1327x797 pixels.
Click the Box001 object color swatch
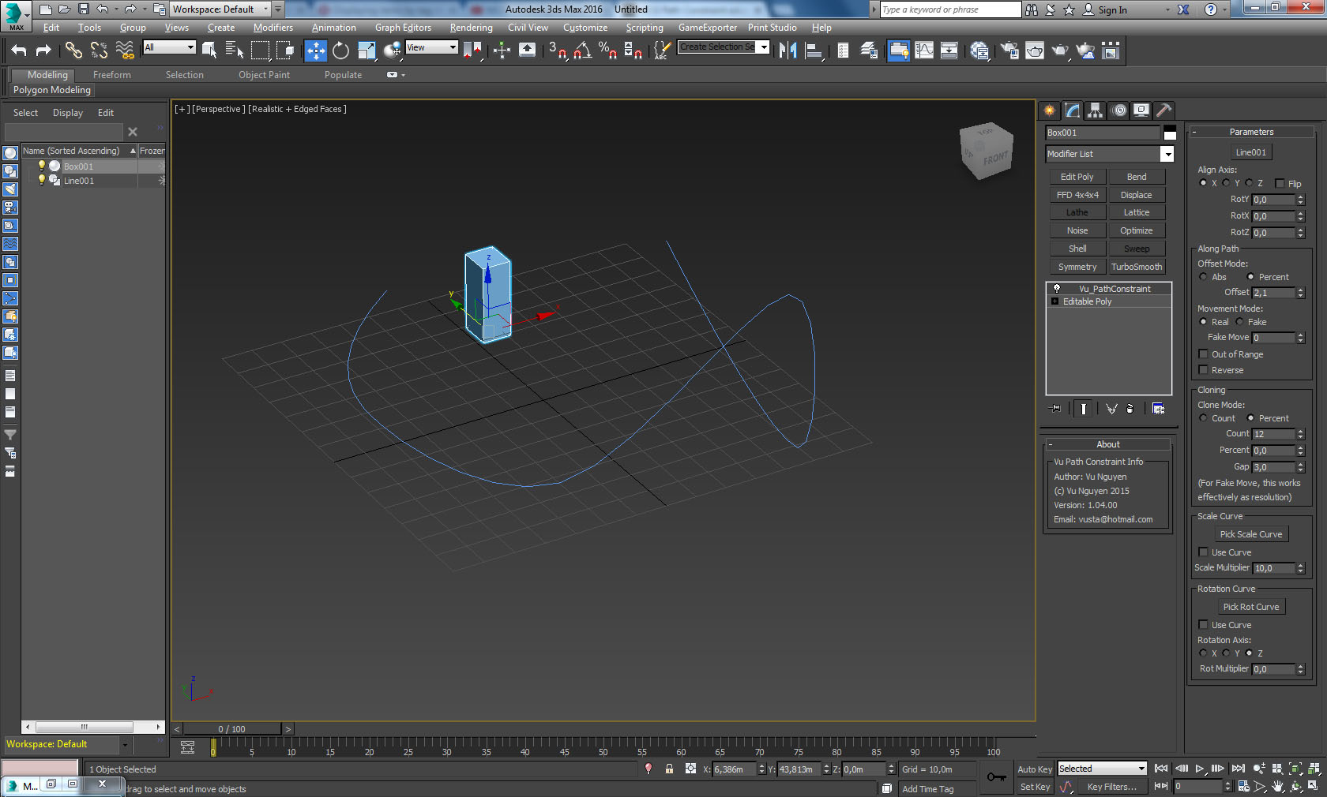point(1170,133)
